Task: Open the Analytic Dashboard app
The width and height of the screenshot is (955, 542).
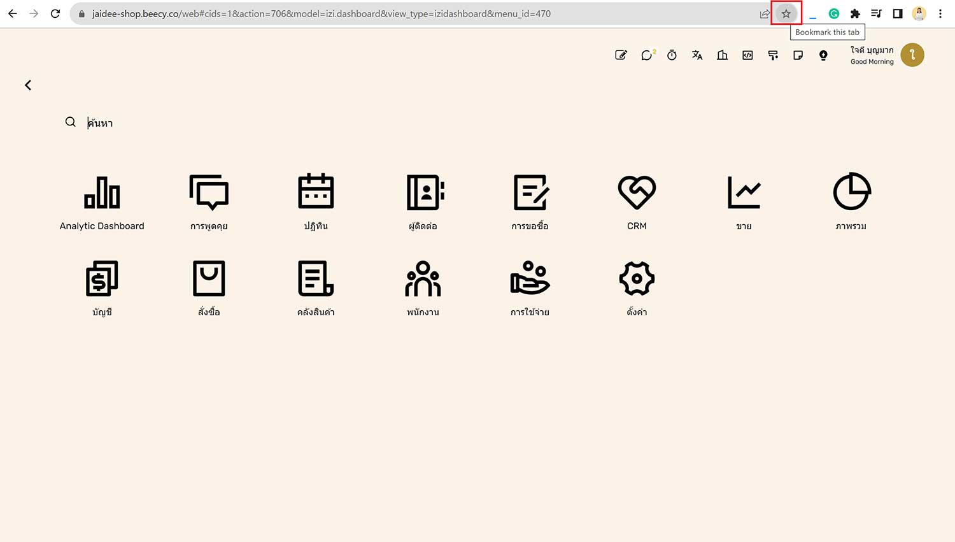Action: 102,193
